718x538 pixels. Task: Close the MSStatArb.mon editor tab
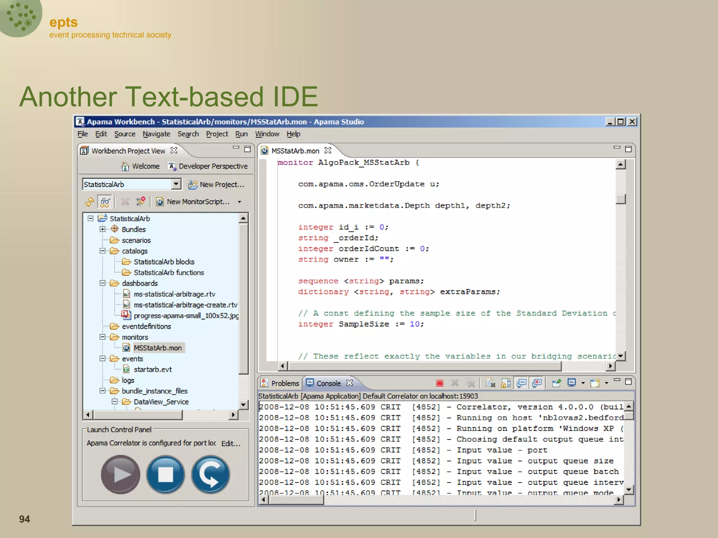click(328, 150)
